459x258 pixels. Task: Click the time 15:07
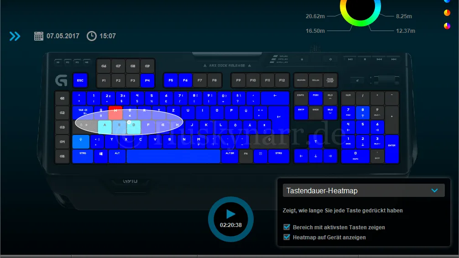pyautogui.click(x=108, y=36)
